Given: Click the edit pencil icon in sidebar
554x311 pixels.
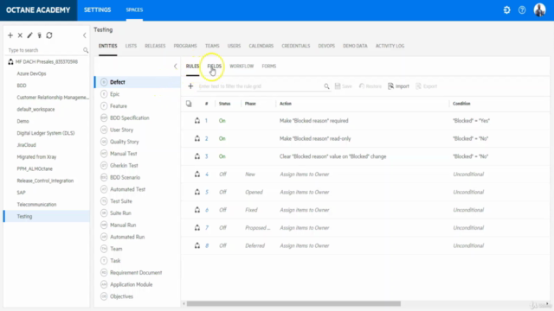Looking at the screenshot, I should [x=29, y=35].
